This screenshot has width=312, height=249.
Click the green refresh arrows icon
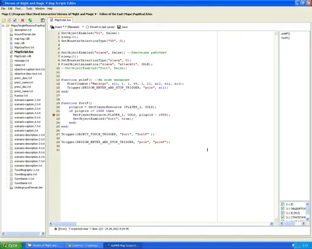click(30, 20)
